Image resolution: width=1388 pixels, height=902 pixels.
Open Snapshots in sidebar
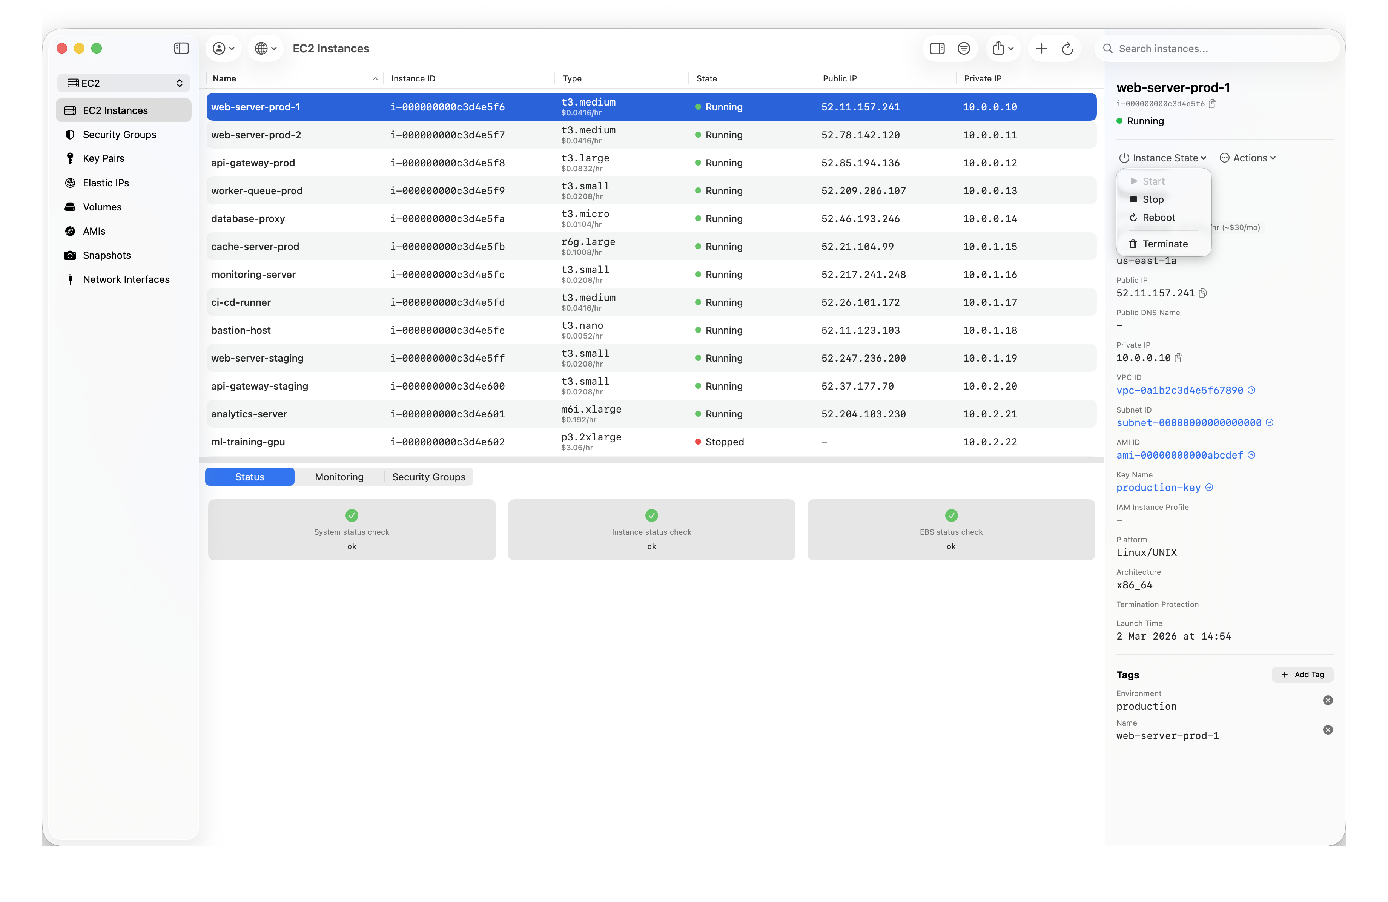(x=124, y=255)
